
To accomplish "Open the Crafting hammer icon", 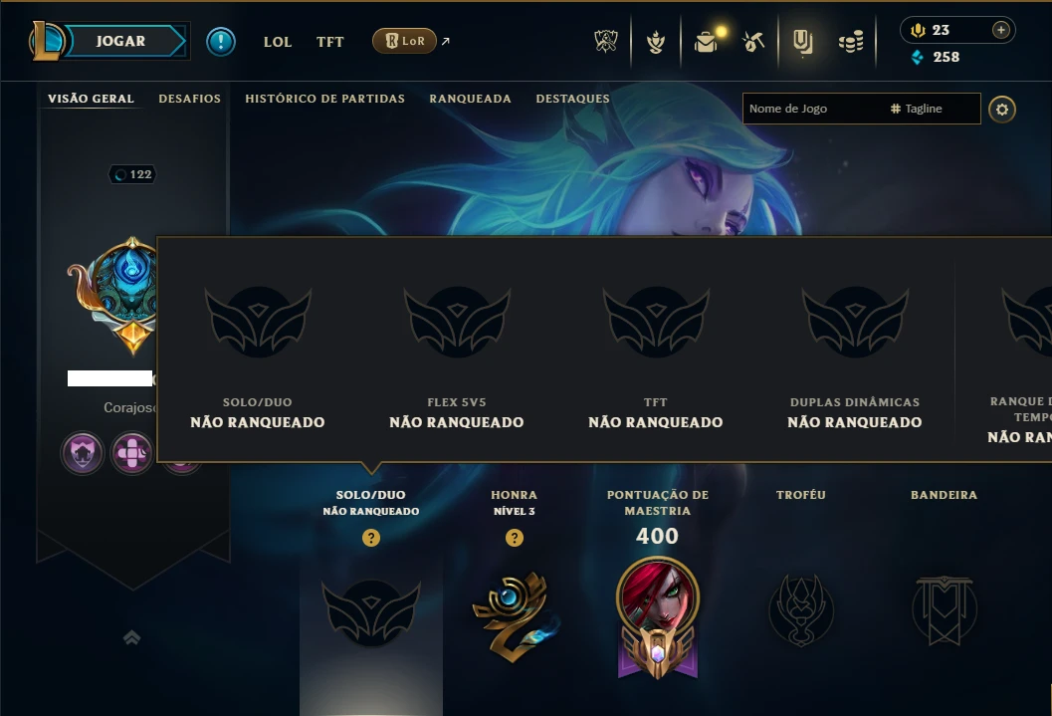I will tap(753, 42).
